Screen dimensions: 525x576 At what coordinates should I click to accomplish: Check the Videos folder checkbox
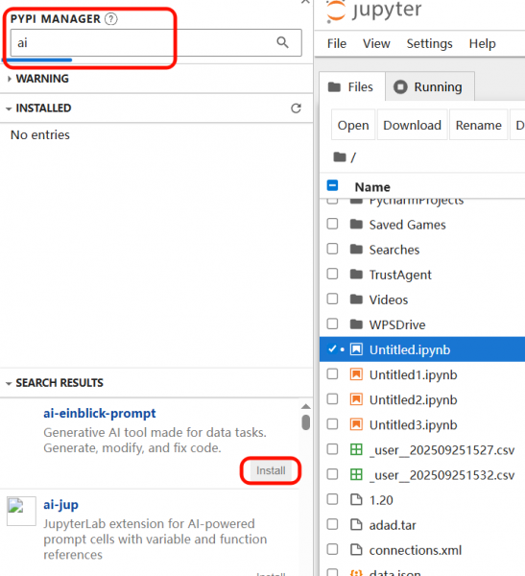click(x=332, y=299)
